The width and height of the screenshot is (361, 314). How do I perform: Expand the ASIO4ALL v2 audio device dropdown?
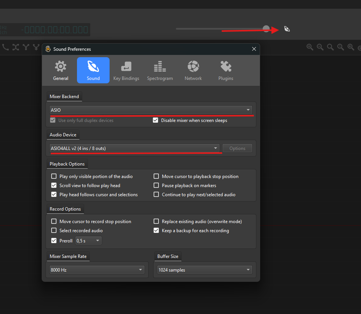point(135,148)
